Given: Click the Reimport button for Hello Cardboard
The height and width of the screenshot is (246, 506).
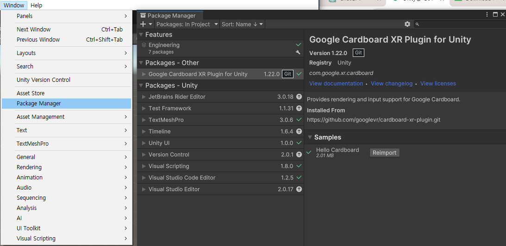Looking at the screenshot, I should click(384, 153).
